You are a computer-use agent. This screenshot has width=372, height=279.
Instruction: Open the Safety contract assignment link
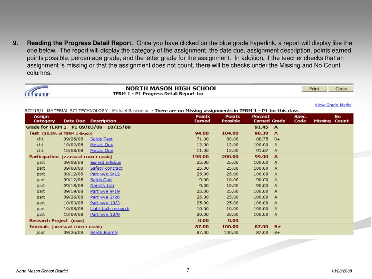pyautogui.click(x=106, y=168)
